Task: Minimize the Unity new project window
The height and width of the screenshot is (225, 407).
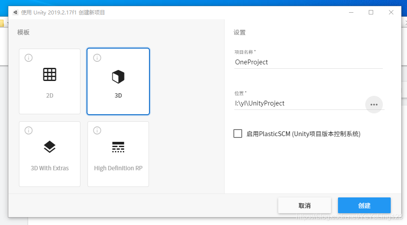Action: [x=351, y=12]
